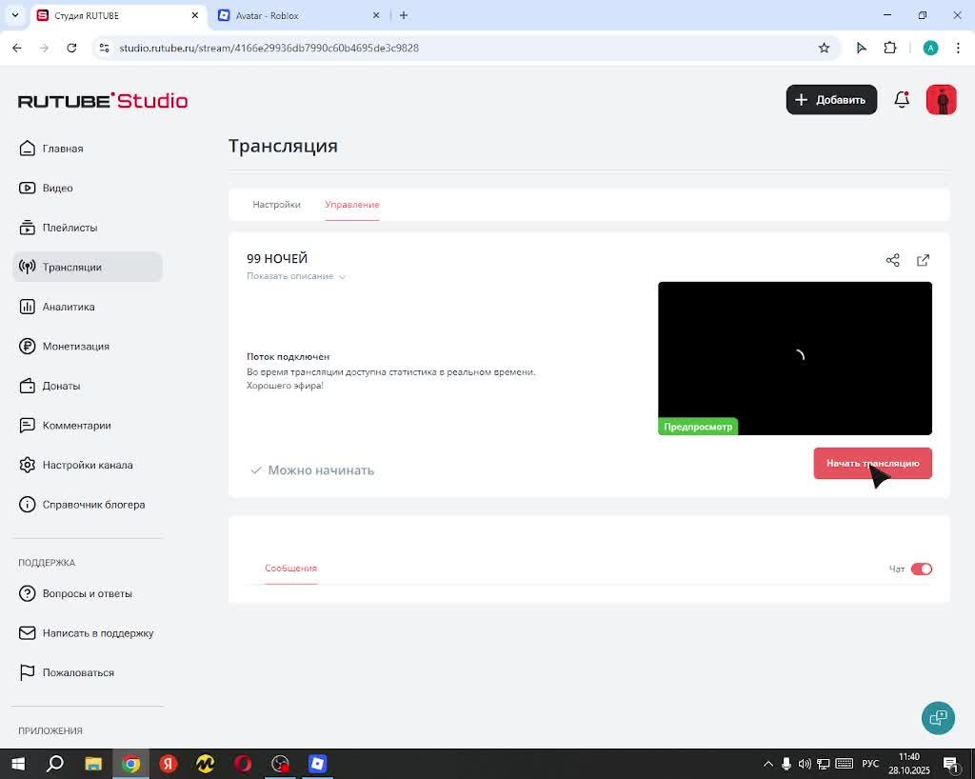Image resolution: width=975 pixels, height=779 pixels.
Task: Open the Настройки канала gear icon
Action: tap(27, 465)
